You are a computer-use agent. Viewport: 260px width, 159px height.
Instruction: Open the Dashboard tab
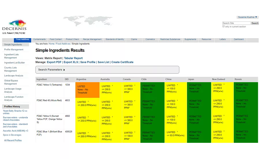(x=239, y=39)
